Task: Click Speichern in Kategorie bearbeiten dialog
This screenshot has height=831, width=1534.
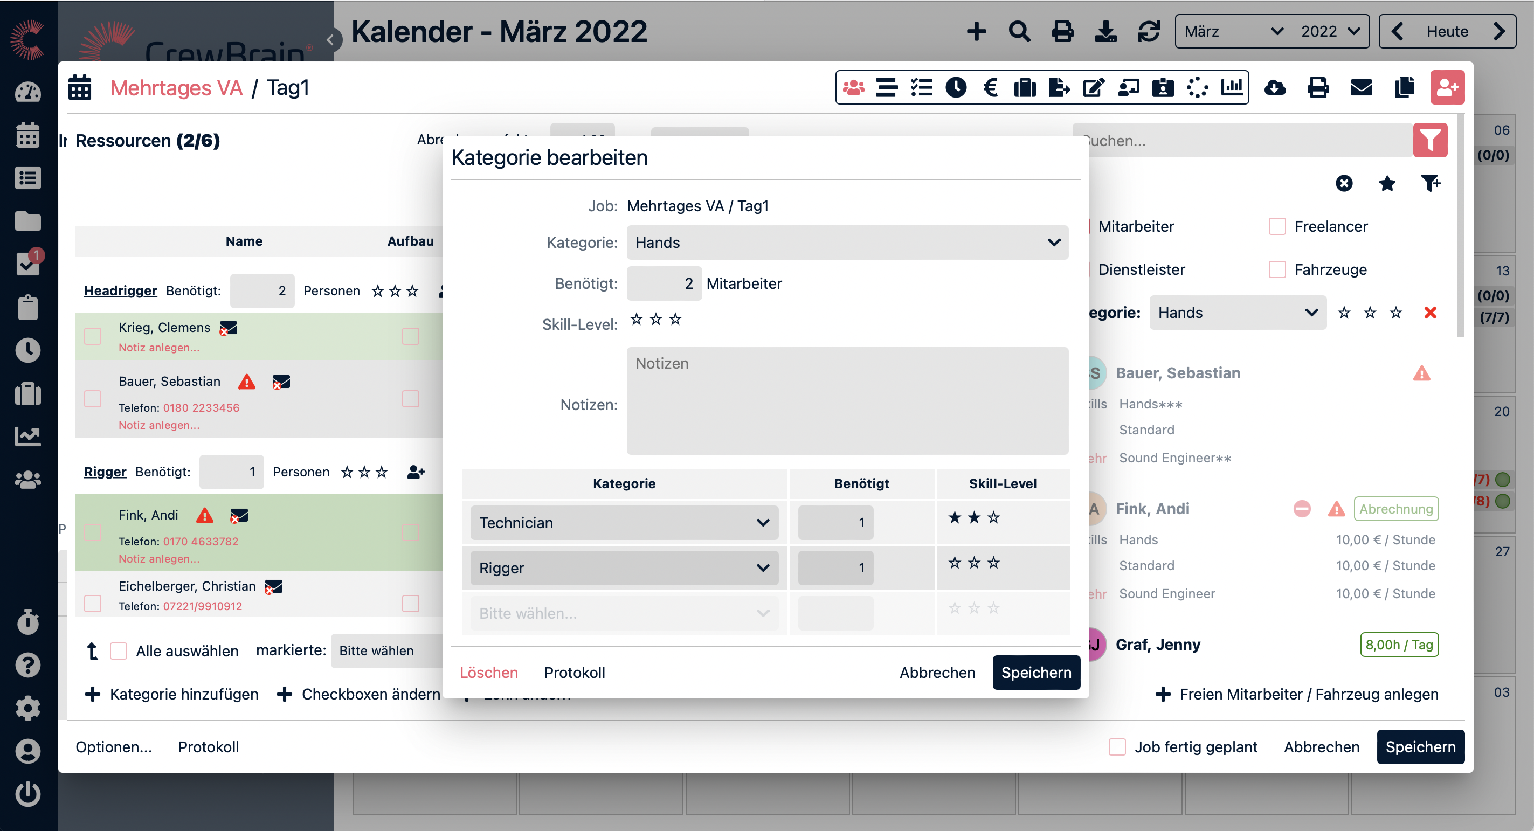Action: [1035, 673]
